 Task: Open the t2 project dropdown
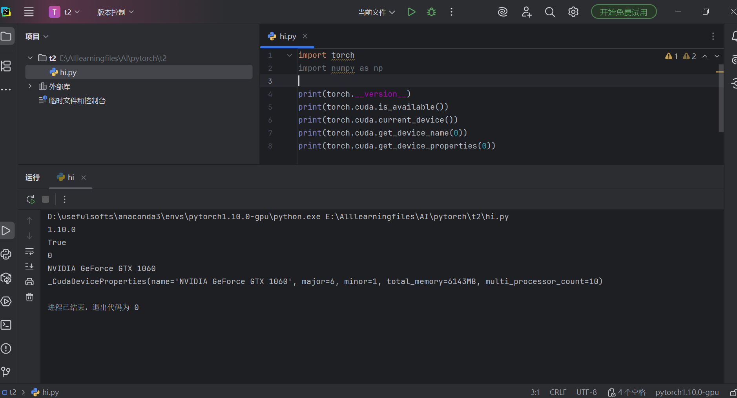(x=65, y=12)
